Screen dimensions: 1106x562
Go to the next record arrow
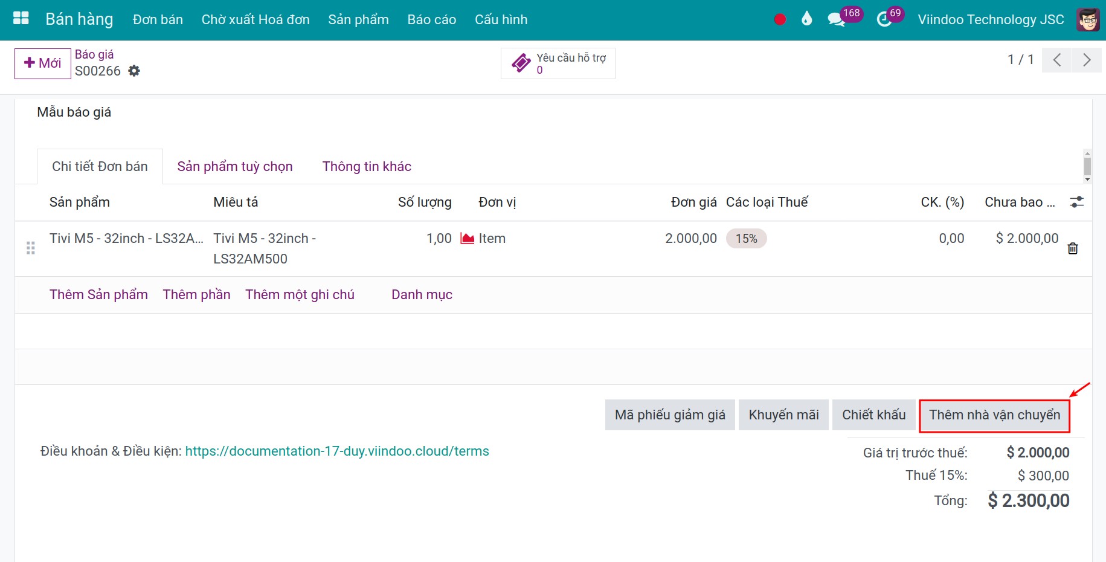click(1087, 60)
